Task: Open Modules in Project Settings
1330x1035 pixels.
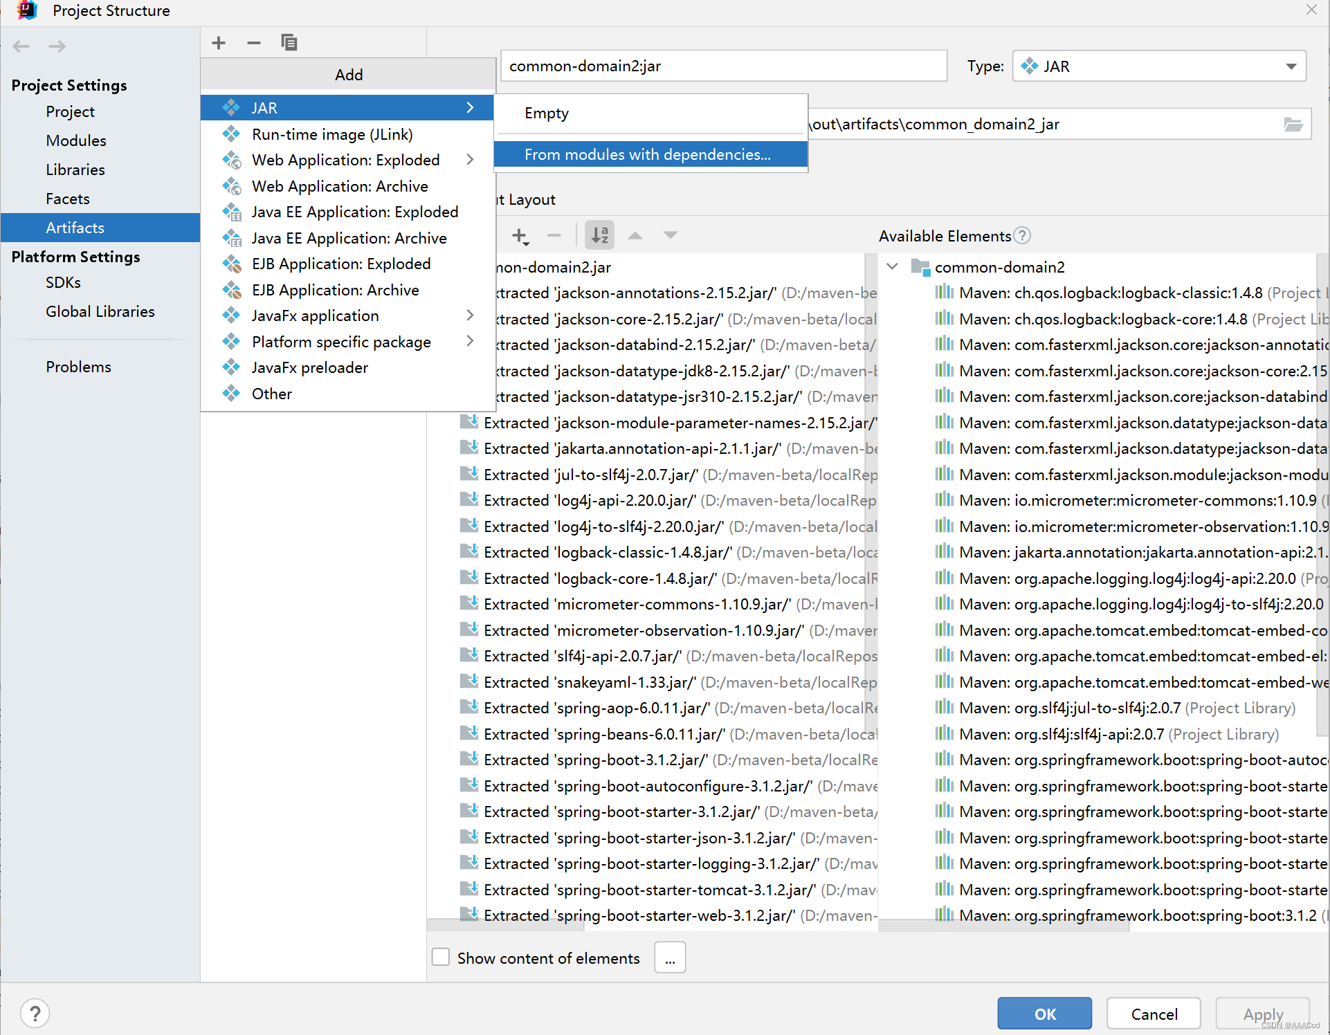Action: coord(76,141)
